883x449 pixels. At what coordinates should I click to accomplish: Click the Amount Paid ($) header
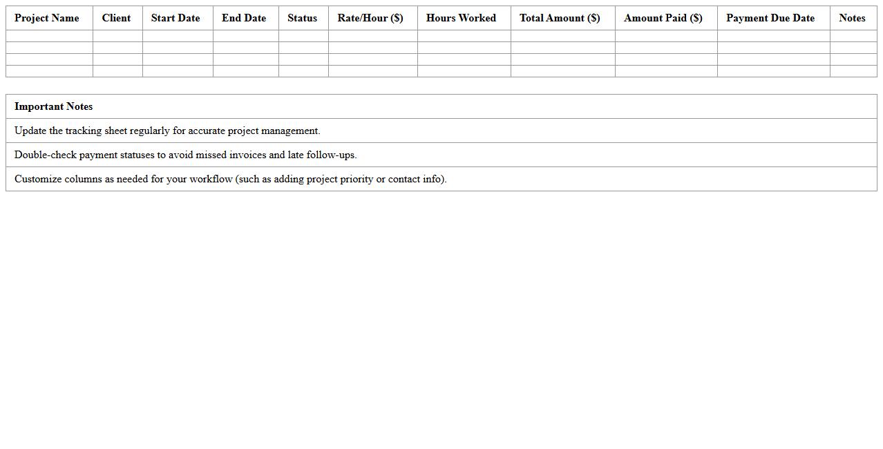(x=663, y=18)
